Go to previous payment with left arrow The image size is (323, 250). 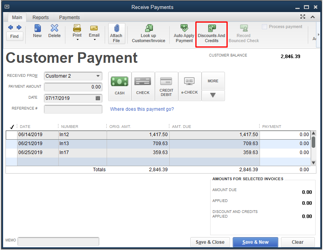click(x=10, y=27)
